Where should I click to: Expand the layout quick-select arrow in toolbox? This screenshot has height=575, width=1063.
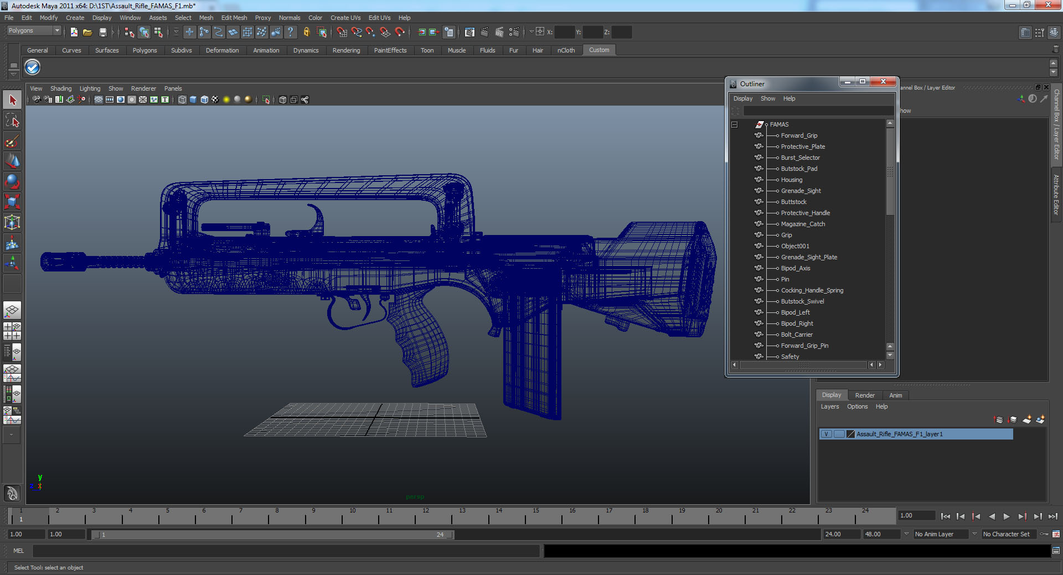[12, 435]
